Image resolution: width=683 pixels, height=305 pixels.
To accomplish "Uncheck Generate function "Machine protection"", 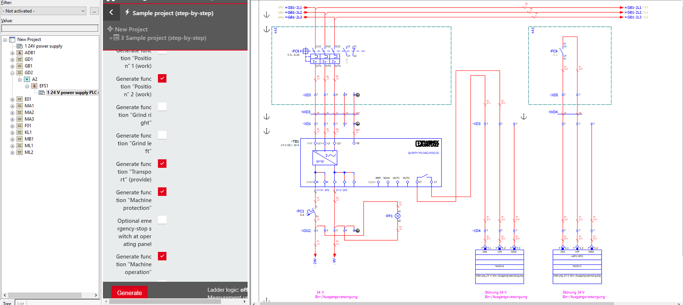I will click(x=162, y=192).
